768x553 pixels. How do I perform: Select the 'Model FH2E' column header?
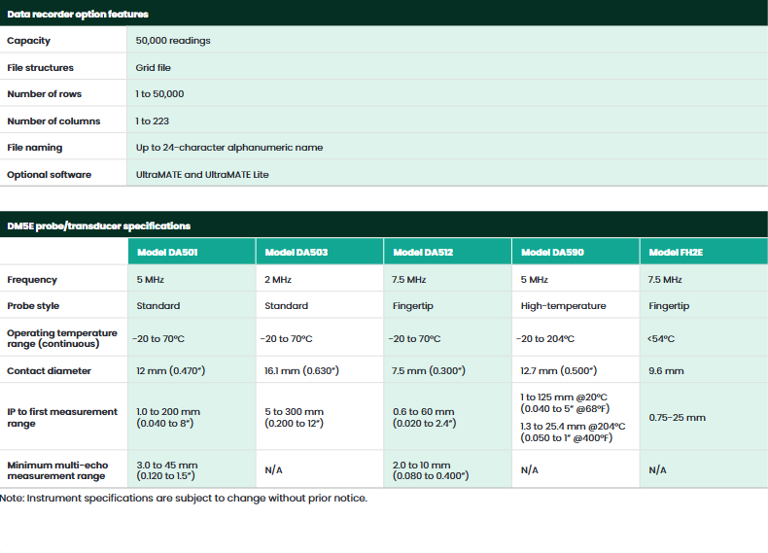(677, 252)
